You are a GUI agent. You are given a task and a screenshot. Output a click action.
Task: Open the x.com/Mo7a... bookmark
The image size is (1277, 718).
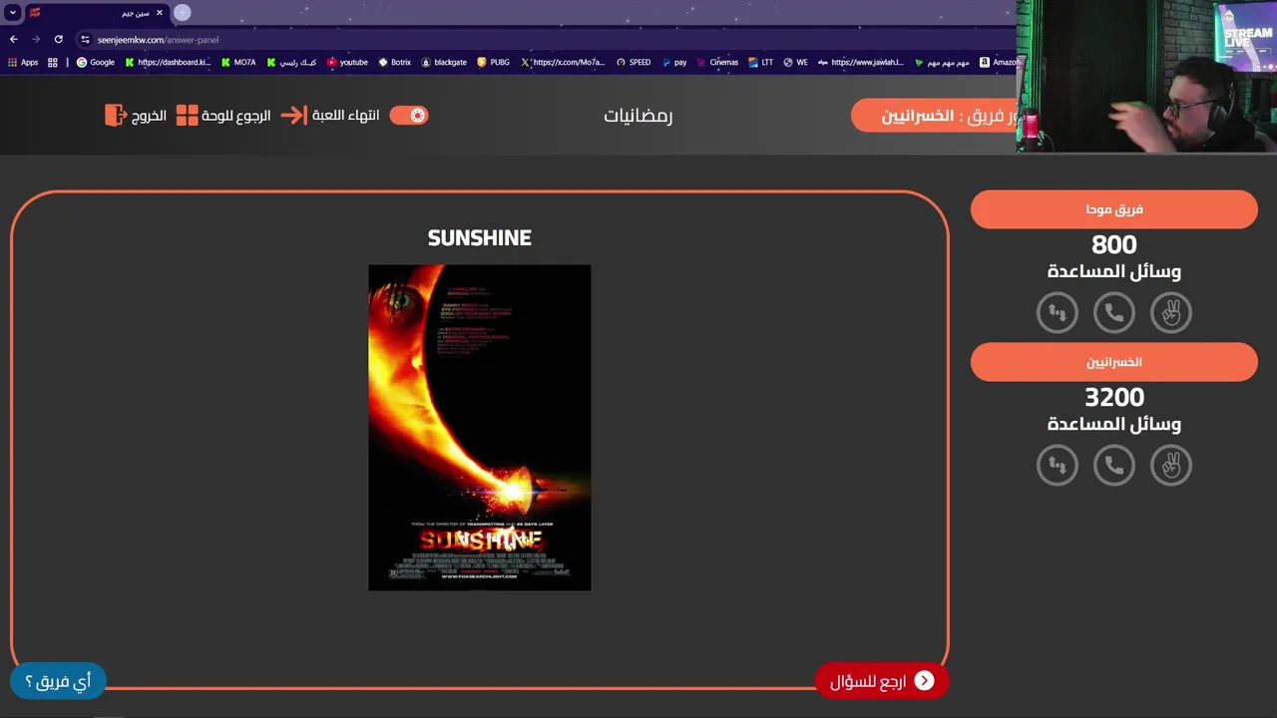(563, 62)
